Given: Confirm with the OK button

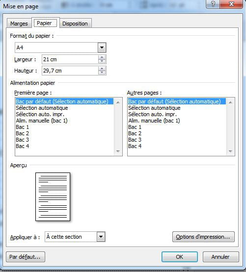Looking at the screenshot, I should (180, 257).
